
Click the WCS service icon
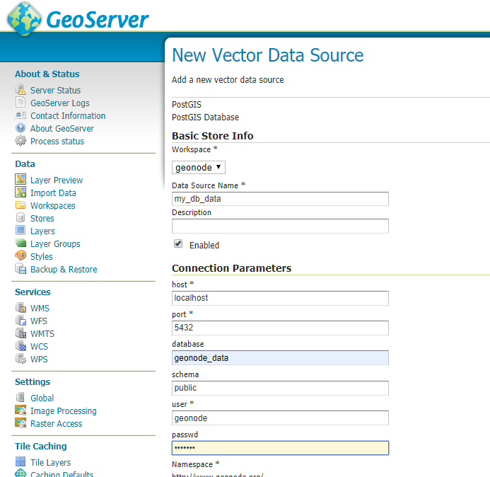pos(21,346)
